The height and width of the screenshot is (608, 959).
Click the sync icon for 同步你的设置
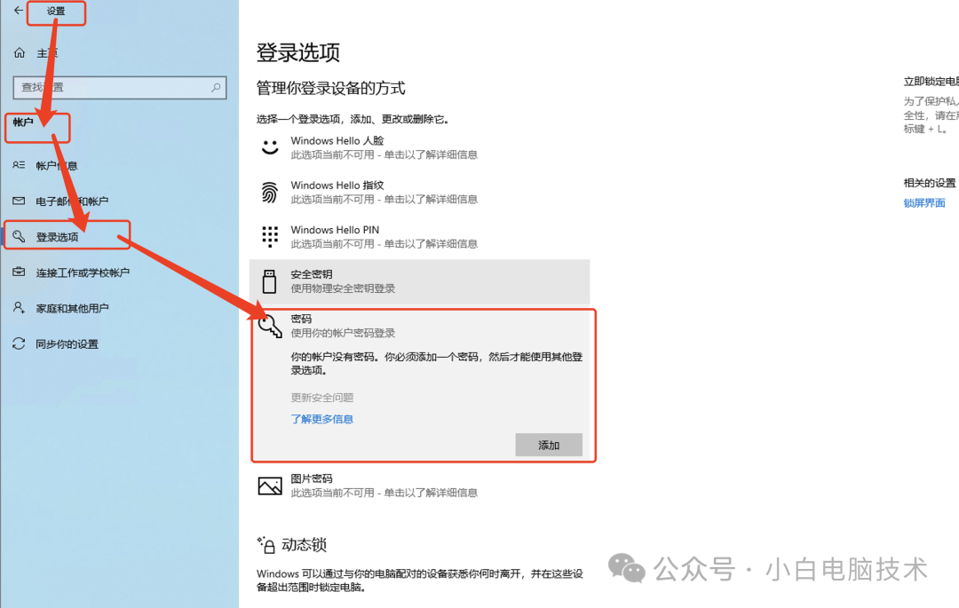tap(19, 343)
